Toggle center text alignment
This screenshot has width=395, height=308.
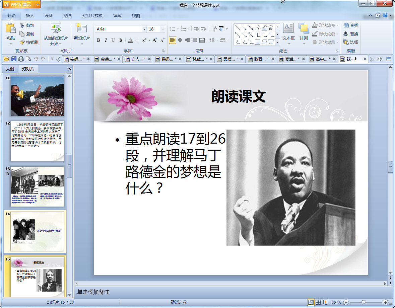180,40
